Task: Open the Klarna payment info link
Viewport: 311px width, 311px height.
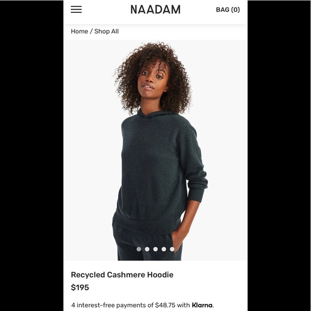Action: [202, 305]
